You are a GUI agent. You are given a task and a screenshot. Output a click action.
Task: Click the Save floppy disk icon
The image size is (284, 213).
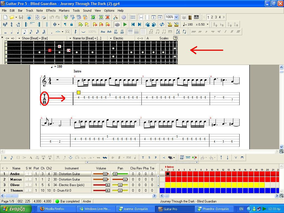[x=21, y=17]
